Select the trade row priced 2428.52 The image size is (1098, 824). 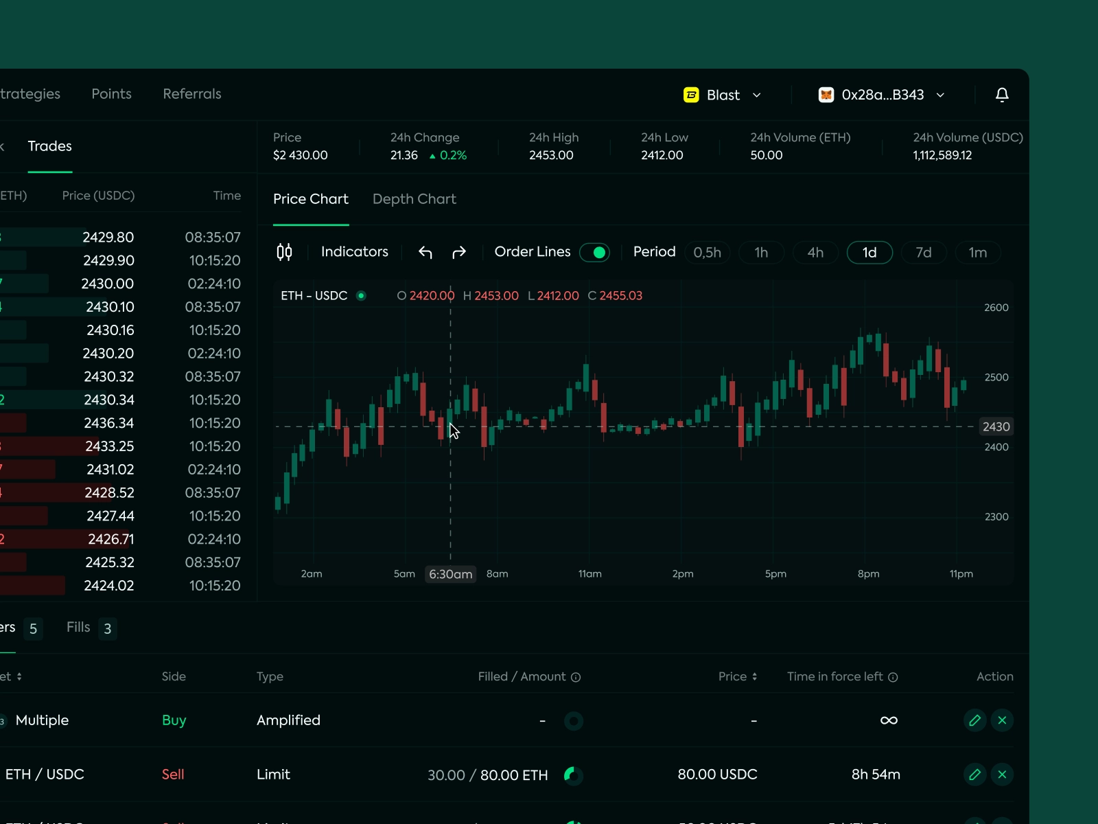tap(120, 493)
